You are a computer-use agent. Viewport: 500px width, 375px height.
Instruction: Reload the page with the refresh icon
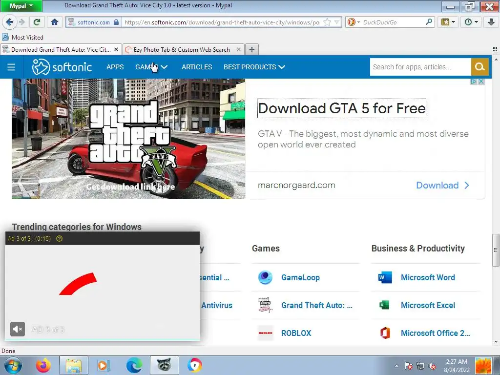37,22
